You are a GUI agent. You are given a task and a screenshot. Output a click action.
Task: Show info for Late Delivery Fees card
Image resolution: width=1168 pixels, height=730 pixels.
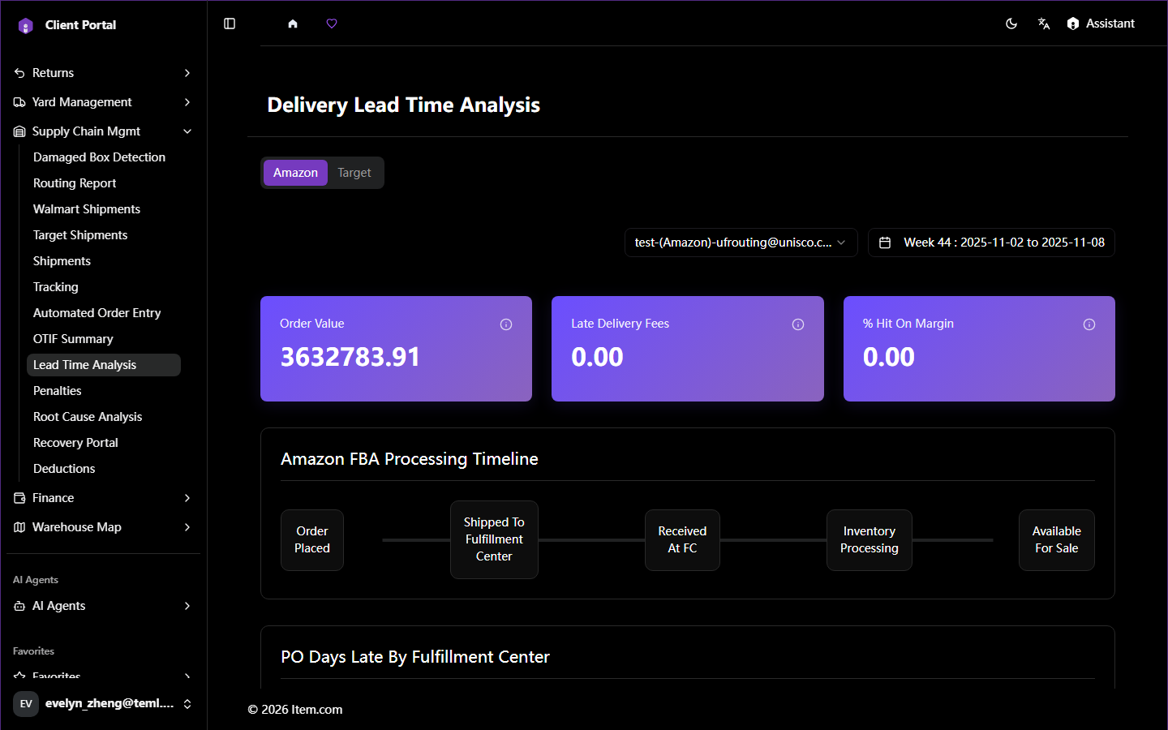click(x=798, y=324)
